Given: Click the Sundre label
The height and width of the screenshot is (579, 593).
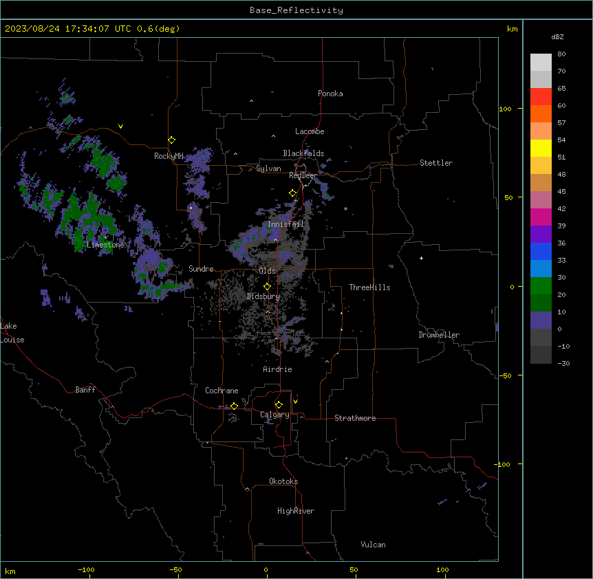Looking at the screenshot, I should pos(201,269).
